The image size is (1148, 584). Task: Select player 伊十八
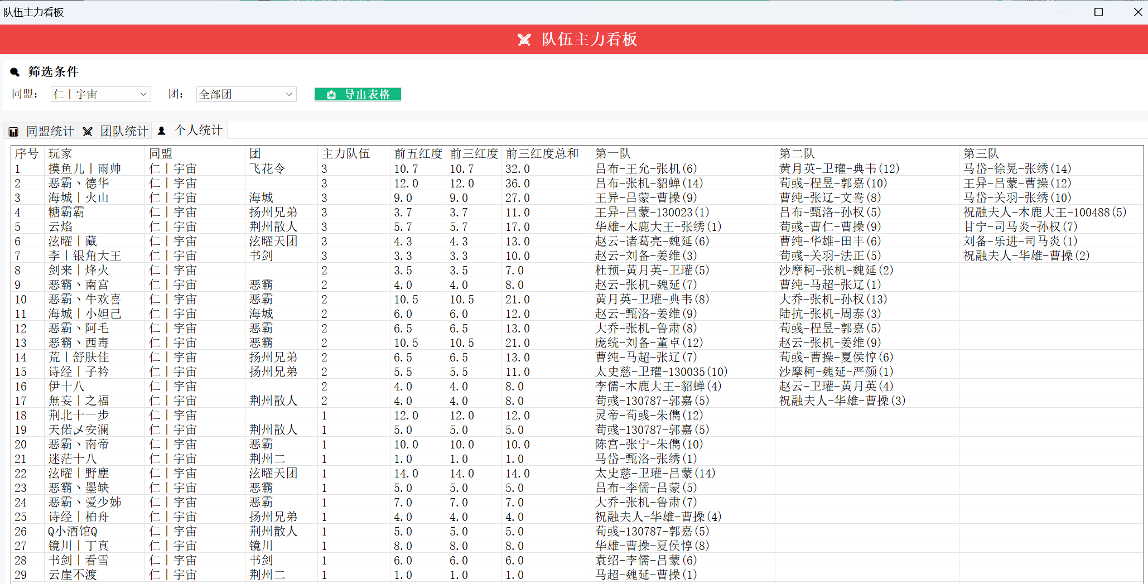tap(66, 386)
